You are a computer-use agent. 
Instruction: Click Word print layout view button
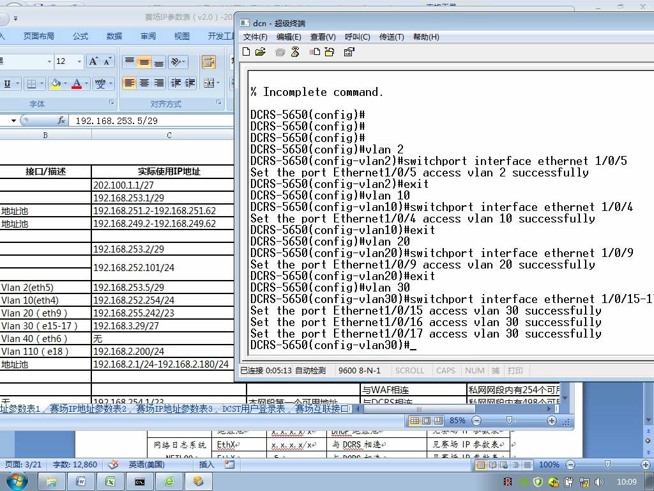tap(481, 464)
